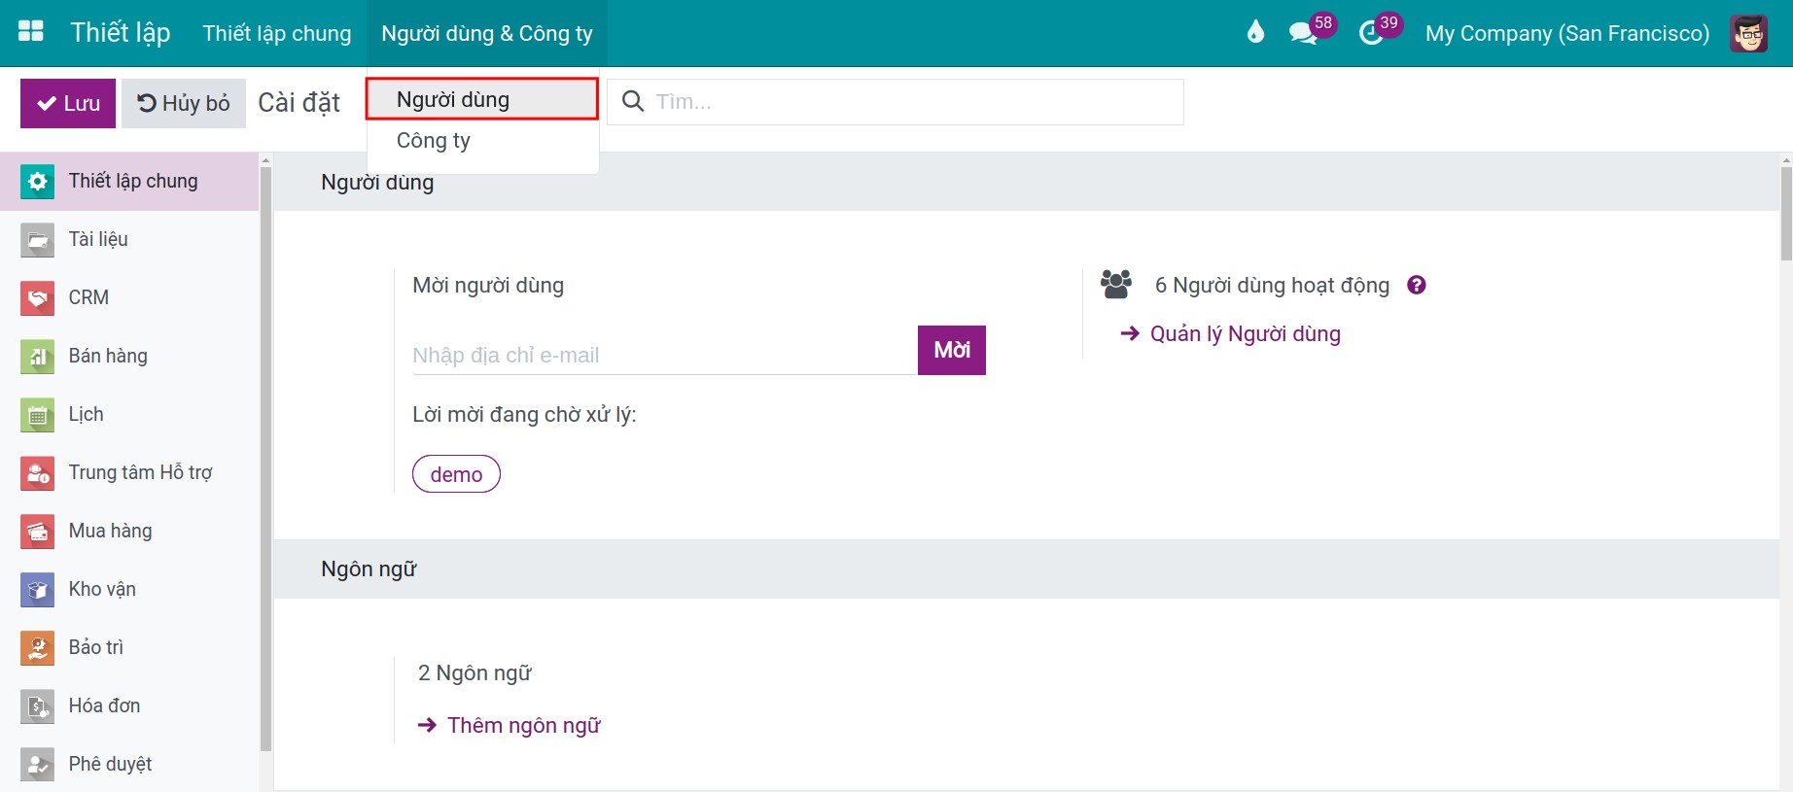1793x792 pixels.
Task: Click the sidebar vertical scrollbar
Action: (265, 458)
